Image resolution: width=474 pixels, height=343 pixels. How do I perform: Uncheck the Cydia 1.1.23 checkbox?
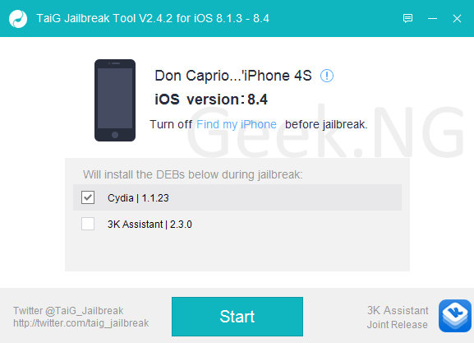pos(88,197)
